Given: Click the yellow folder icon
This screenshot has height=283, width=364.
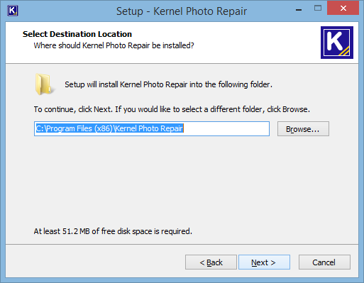Looking at the screenshot, I should click(x=45, y=84).
